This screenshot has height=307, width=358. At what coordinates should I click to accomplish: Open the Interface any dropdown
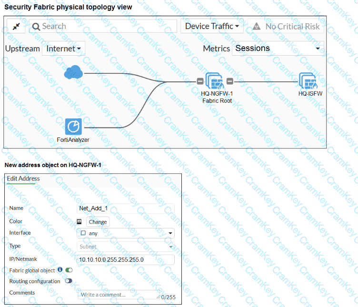point(126,233)
